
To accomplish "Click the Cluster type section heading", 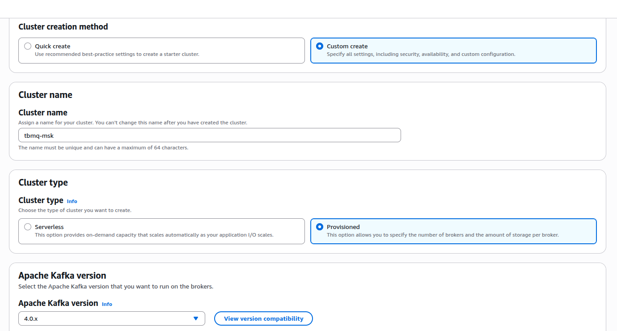I will 43,182.
